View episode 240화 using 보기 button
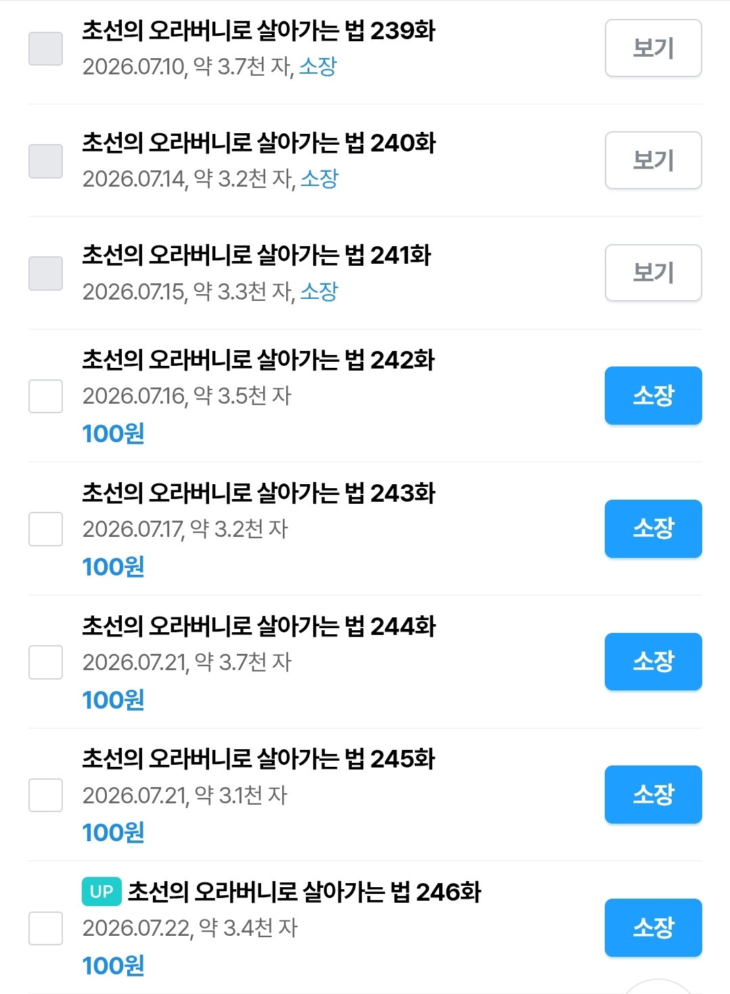The height and width of the screenshot is (994, 730). (x=653, y=160)
